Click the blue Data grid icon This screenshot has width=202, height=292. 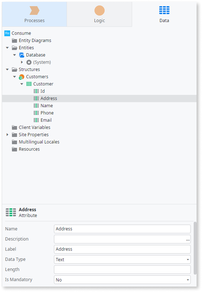point(164,10)
